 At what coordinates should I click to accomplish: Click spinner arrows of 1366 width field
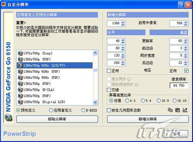[x=123, y=24]
